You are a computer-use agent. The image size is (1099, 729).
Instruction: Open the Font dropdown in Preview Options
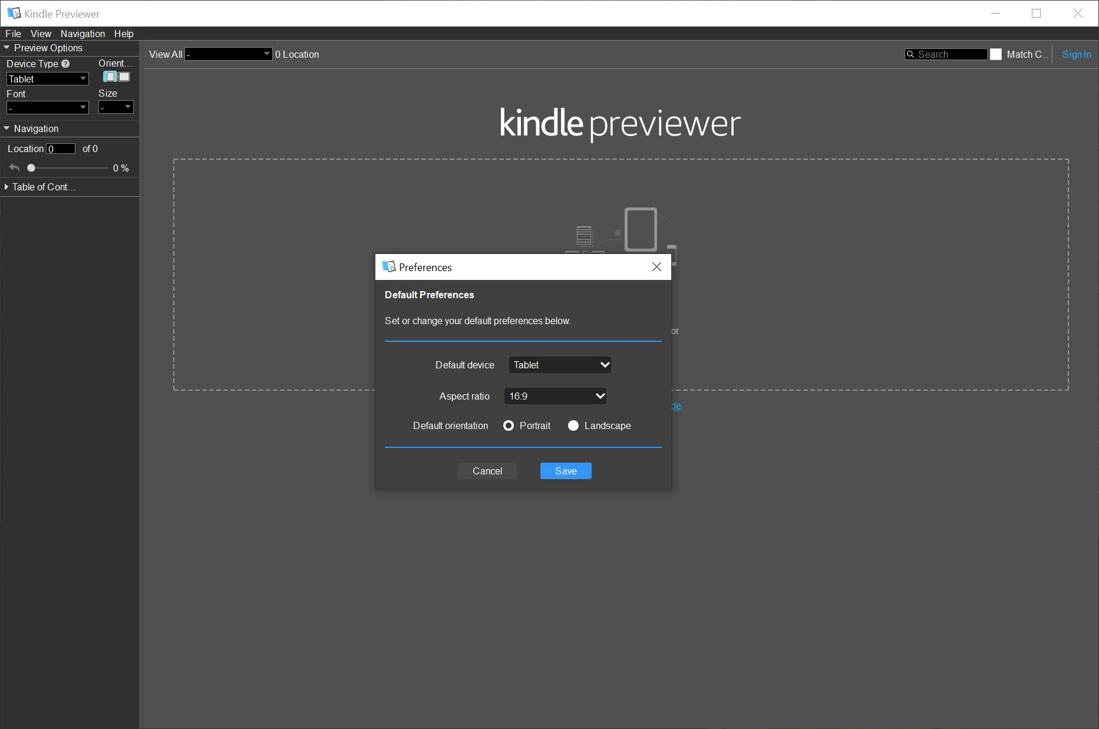tap(47, 107)
